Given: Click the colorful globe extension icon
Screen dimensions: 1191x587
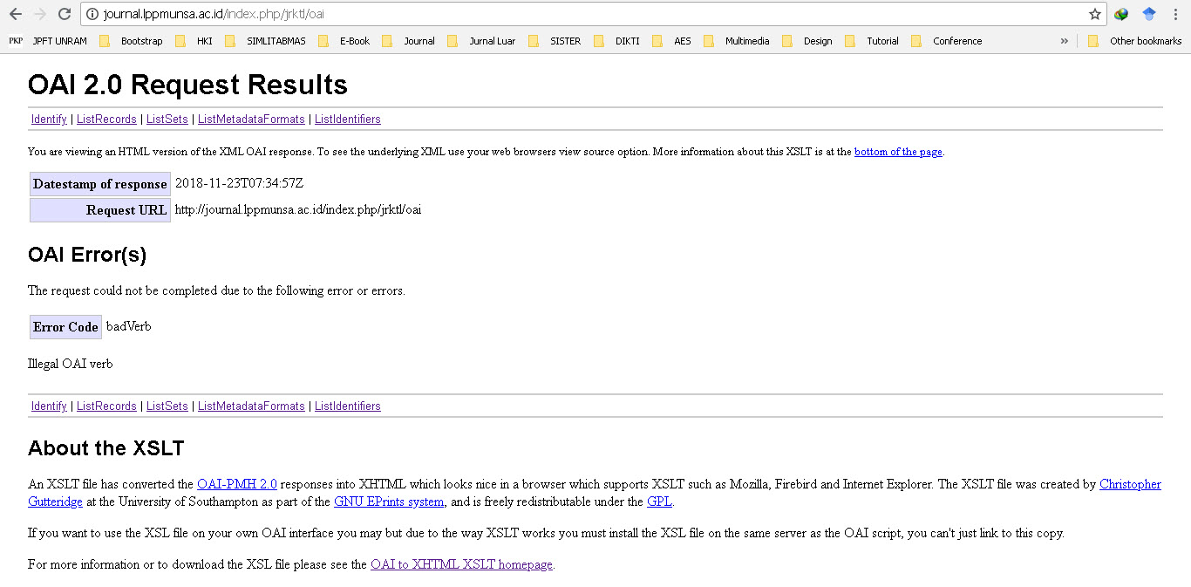Looking at the screenshot, I should 1121,14.
